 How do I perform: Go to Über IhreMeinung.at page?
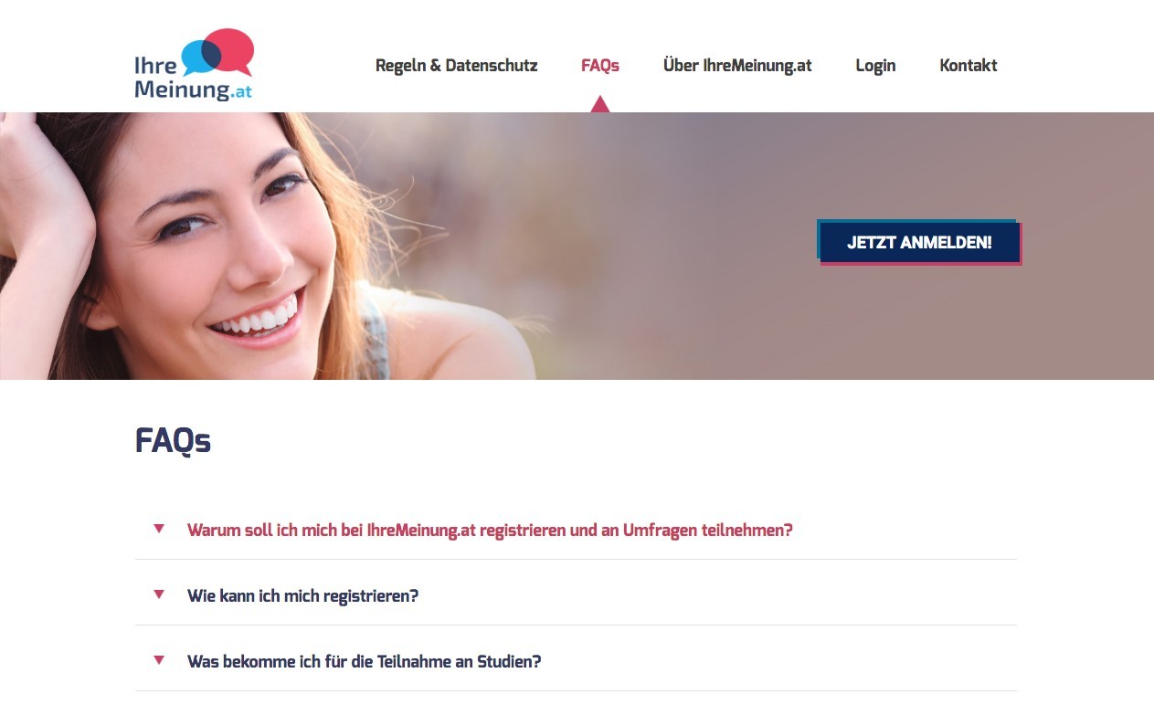[x=737, y=66]
